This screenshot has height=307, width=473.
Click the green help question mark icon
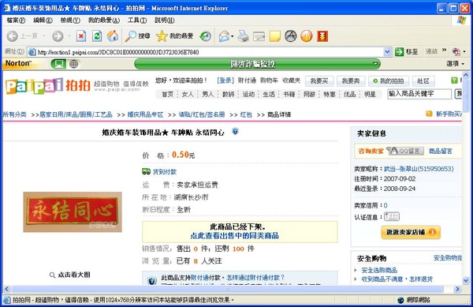pos(454,80)
